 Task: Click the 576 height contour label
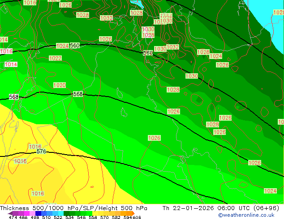(x=41, y=151)
